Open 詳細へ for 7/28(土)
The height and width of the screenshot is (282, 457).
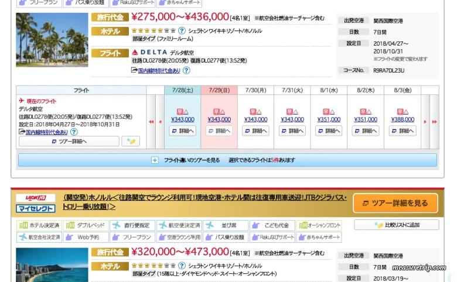coord(182,131)
